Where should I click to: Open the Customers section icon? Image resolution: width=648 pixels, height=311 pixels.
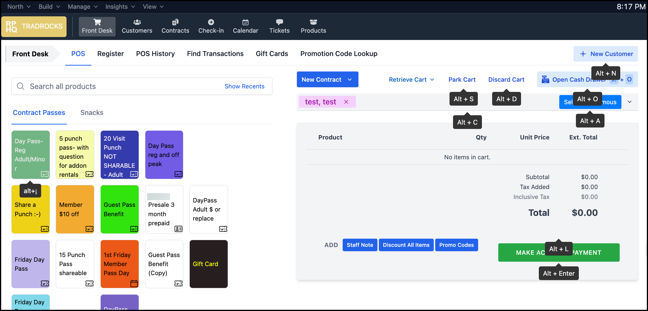[x=137, y=22]
